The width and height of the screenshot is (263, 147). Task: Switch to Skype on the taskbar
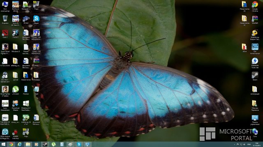(79, 144)
